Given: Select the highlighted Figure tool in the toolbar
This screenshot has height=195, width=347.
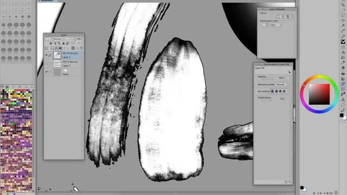Looking at the screenshot, I should [x=343, y=84].
